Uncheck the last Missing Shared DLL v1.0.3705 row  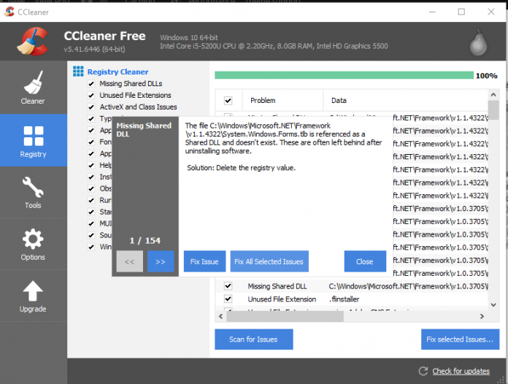(228, 286)
